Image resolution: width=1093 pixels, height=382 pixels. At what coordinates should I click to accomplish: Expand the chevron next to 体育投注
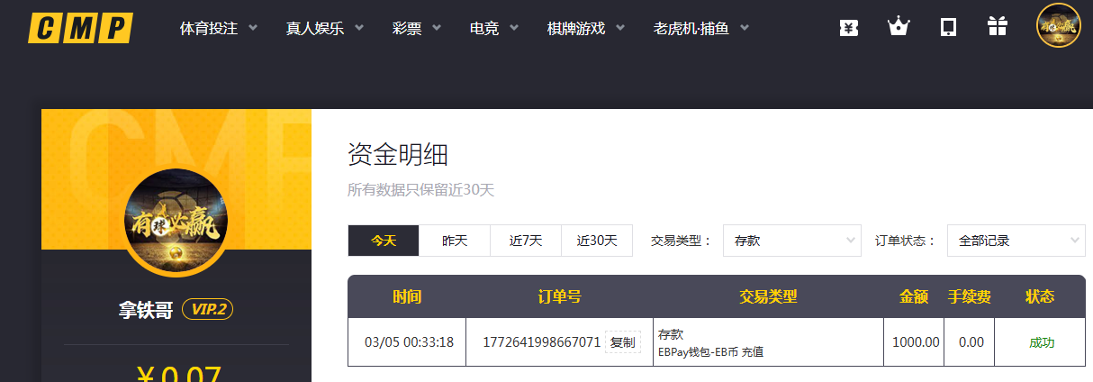(x=253, y=28)
